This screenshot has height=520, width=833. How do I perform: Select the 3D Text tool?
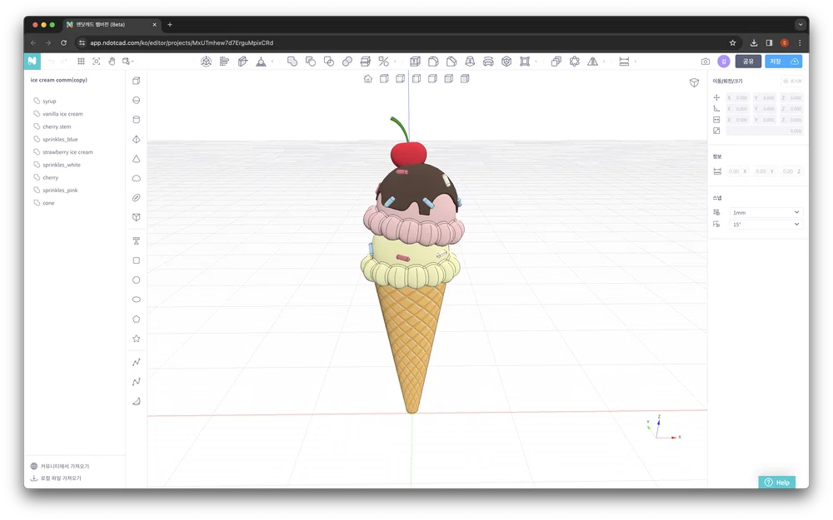[136, 240]
